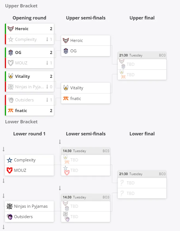This screenshot has width=180, height=231.
Task: Click the Vitality logo in the upper semi-finals
Action: 66,88
